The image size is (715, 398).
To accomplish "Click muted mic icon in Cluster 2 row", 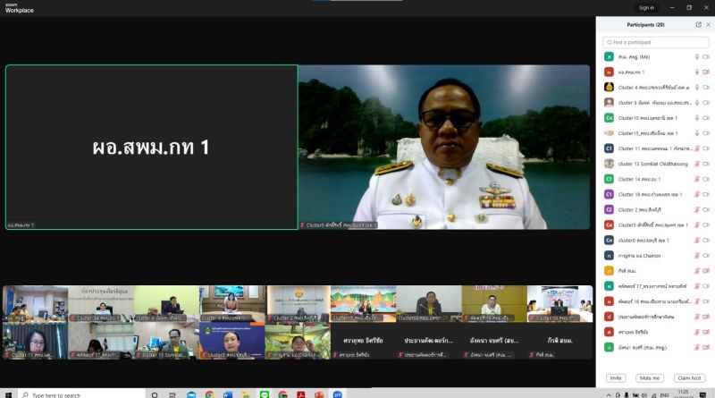I will coord(697,210).
